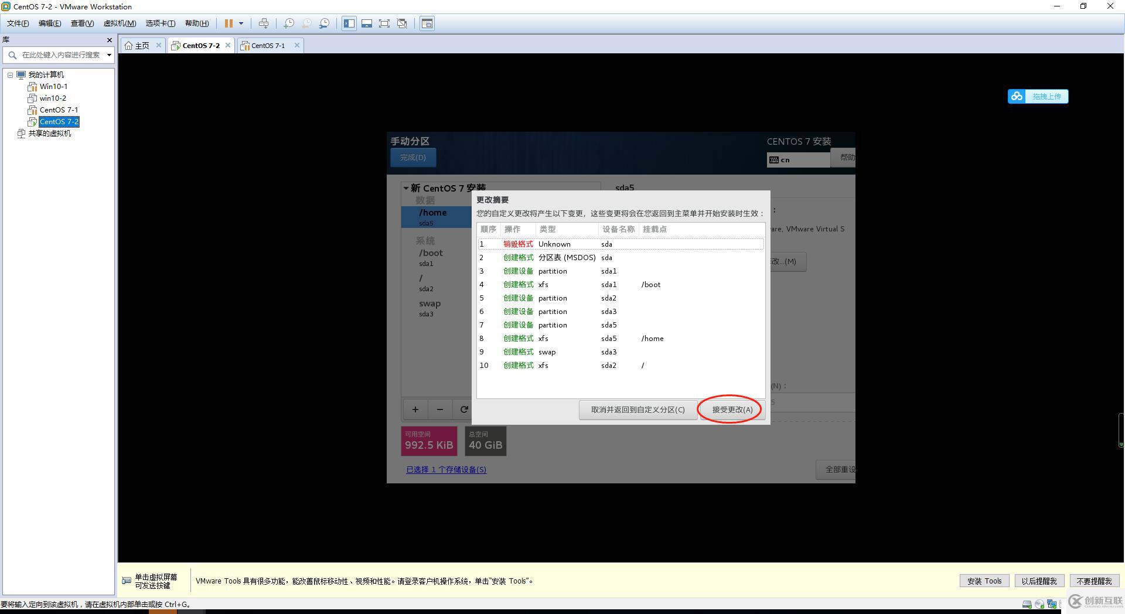Click the 挂载点 column header
The image size is (1125, 614).
click(x=701, y=229)
